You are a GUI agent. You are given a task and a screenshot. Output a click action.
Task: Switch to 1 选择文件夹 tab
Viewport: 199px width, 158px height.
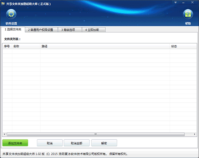13,30
